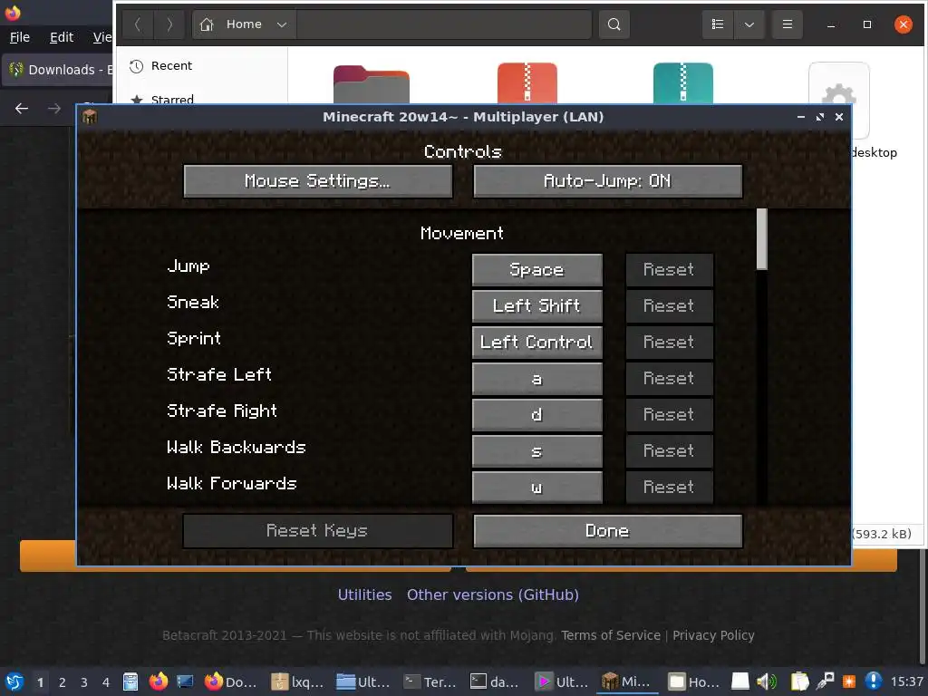The image size is (928, 696).
Task: Click the show desktop taskbar icon
Action: (x=185, y=681)
